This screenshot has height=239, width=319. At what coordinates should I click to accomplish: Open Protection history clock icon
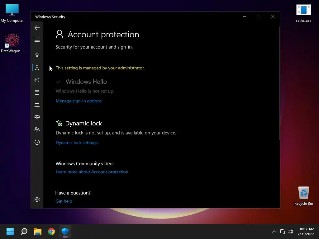click(x=37, y=142)
